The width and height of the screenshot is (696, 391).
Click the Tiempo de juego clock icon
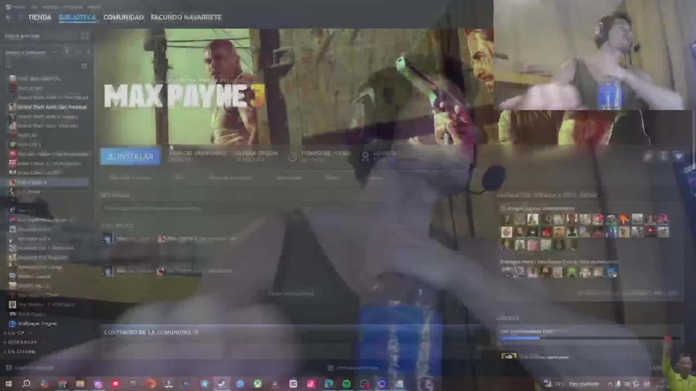[293, 156]
